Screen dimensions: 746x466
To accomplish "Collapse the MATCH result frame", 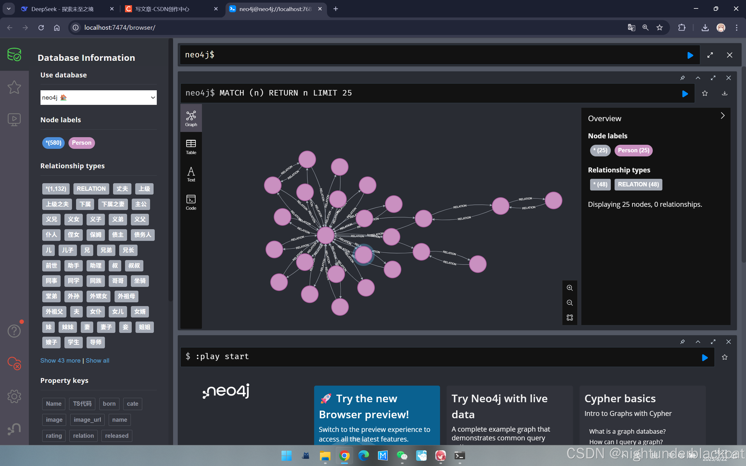I will click(x=698, y=78).
